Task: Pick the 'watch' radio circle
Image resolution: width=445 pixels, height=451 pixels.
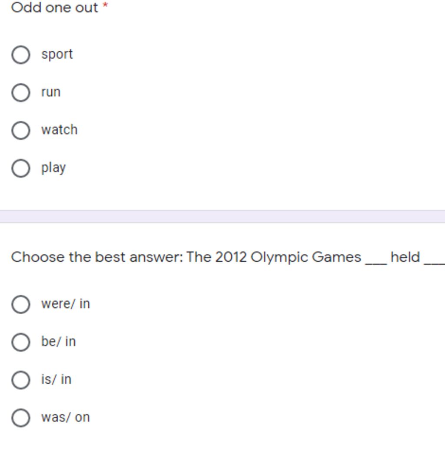Action: (21, 130)
